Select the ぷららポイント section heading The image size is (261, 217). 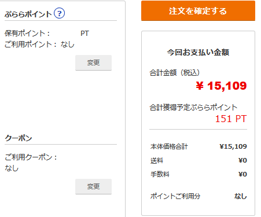coord(28,14)
